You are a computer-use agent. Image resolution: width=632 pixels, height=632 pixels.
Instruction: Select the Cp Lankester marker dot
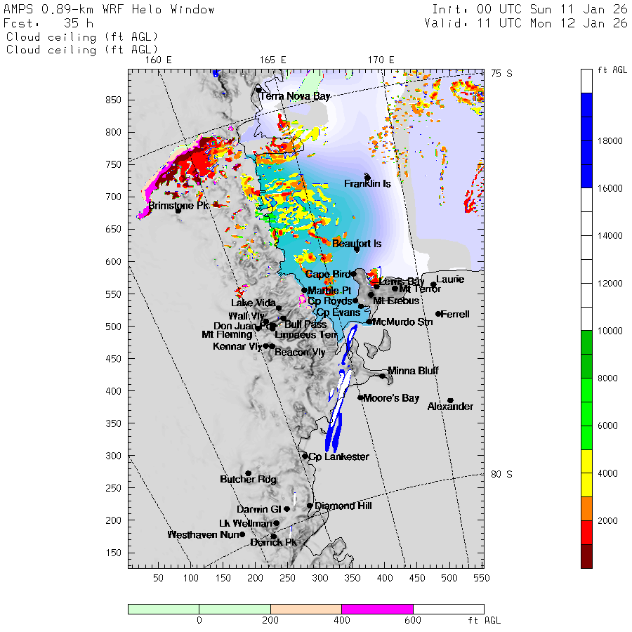click(305, 456)
